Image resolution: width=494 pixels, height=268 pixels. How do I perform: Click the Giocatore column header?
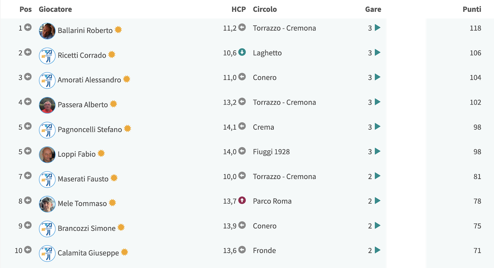pyautogui.click(x=55, y=9)
